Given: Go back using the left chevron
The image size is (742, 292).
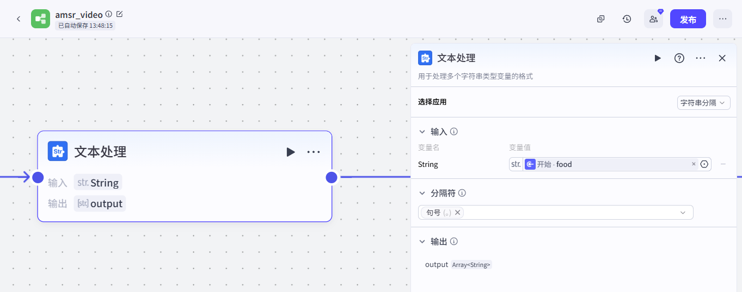Looking at the screenshot, I should coord(19,19).
